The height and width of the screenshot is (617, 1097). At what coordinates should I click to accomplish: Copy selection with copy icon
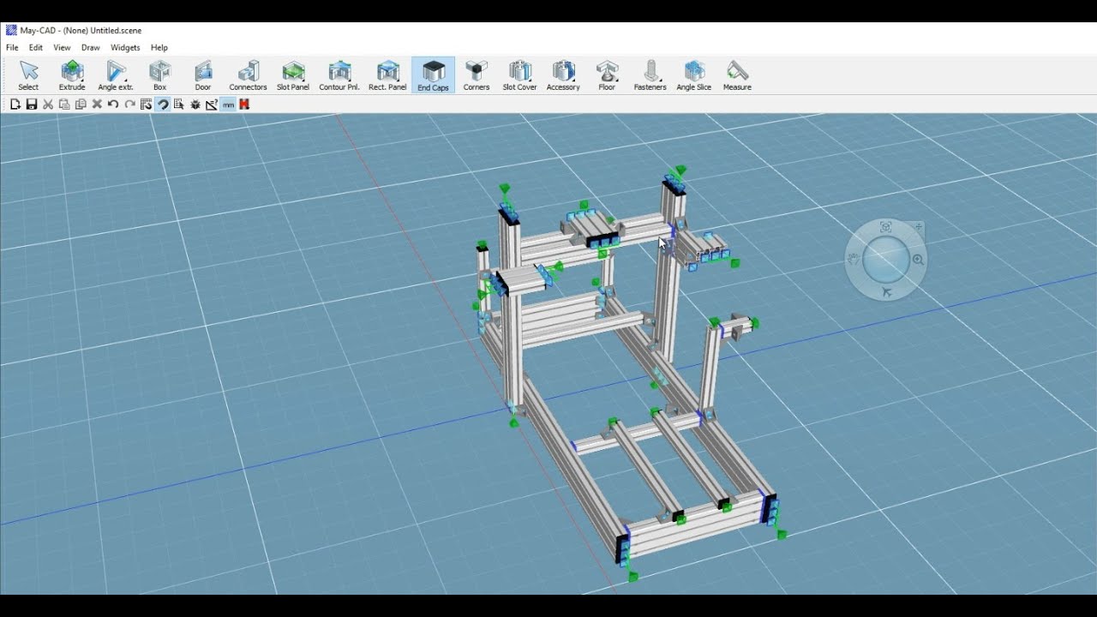pyautogui.click(x=81, y=105)
